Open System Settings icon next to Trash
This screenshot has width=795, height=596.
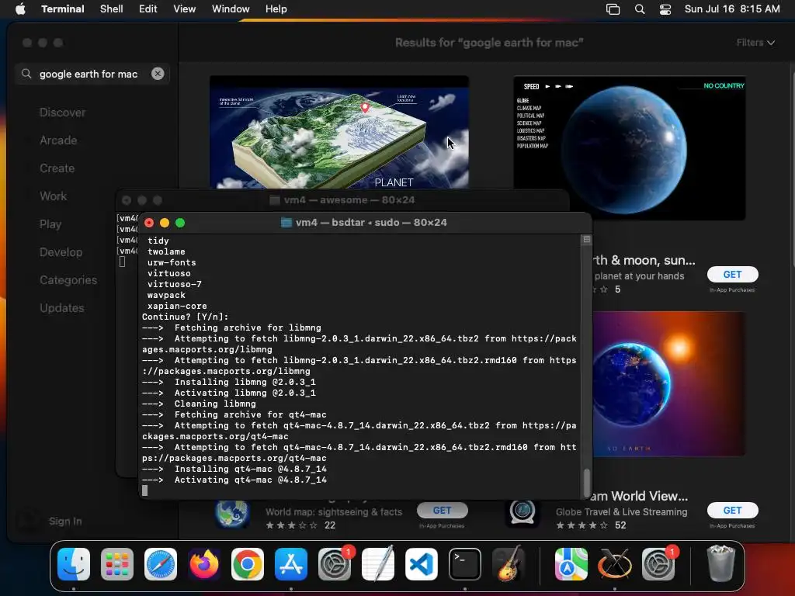658,564
